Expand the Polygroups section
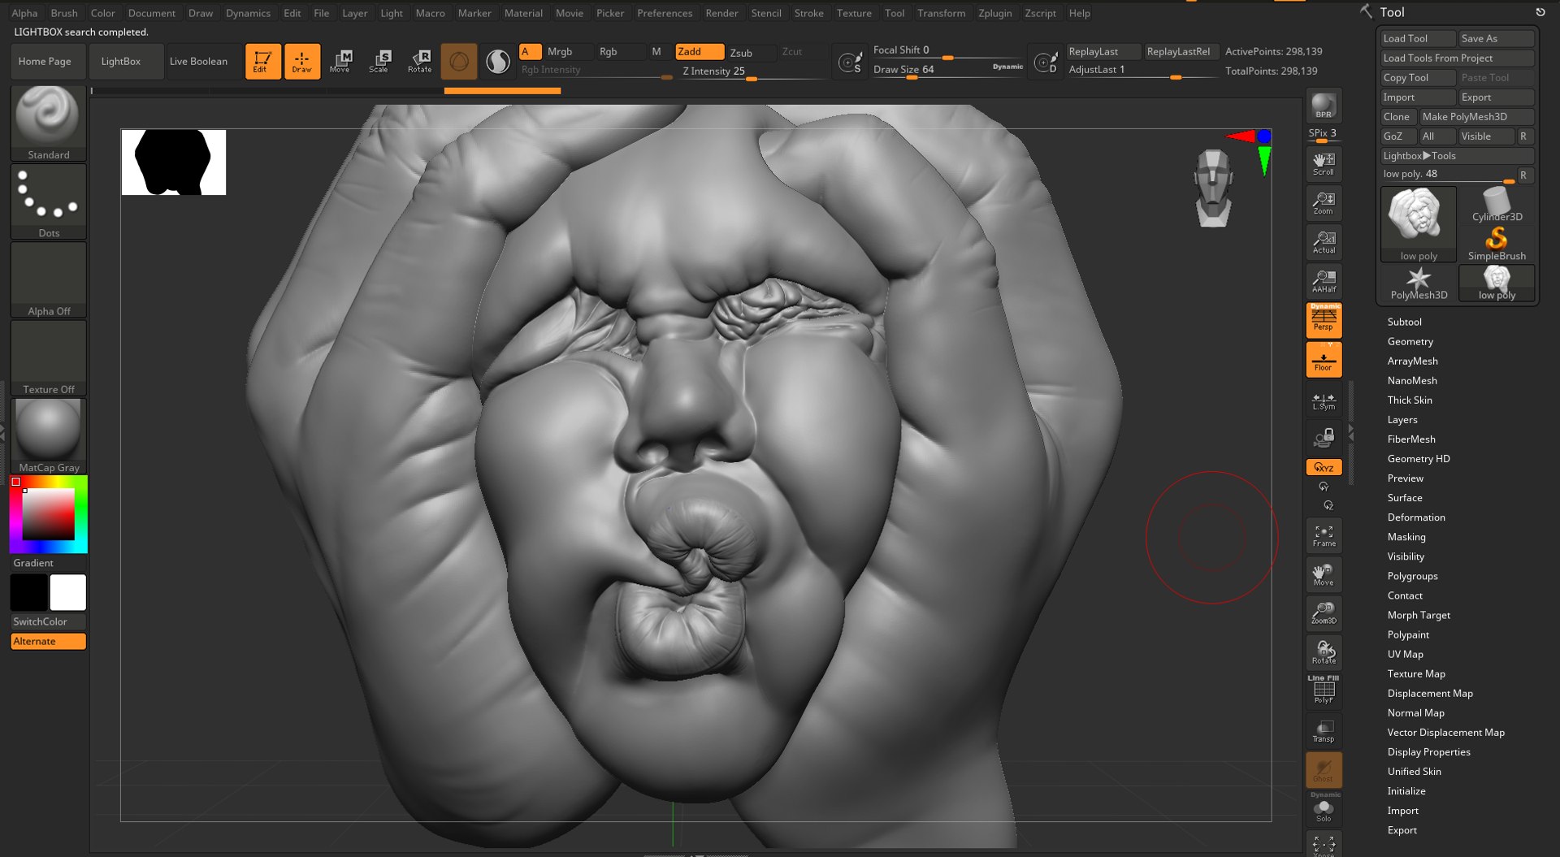The image size is (1560, 857). [1412, 576]
